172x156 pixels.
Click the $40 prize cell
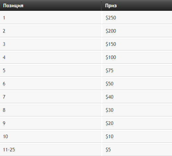pos(137,97)
